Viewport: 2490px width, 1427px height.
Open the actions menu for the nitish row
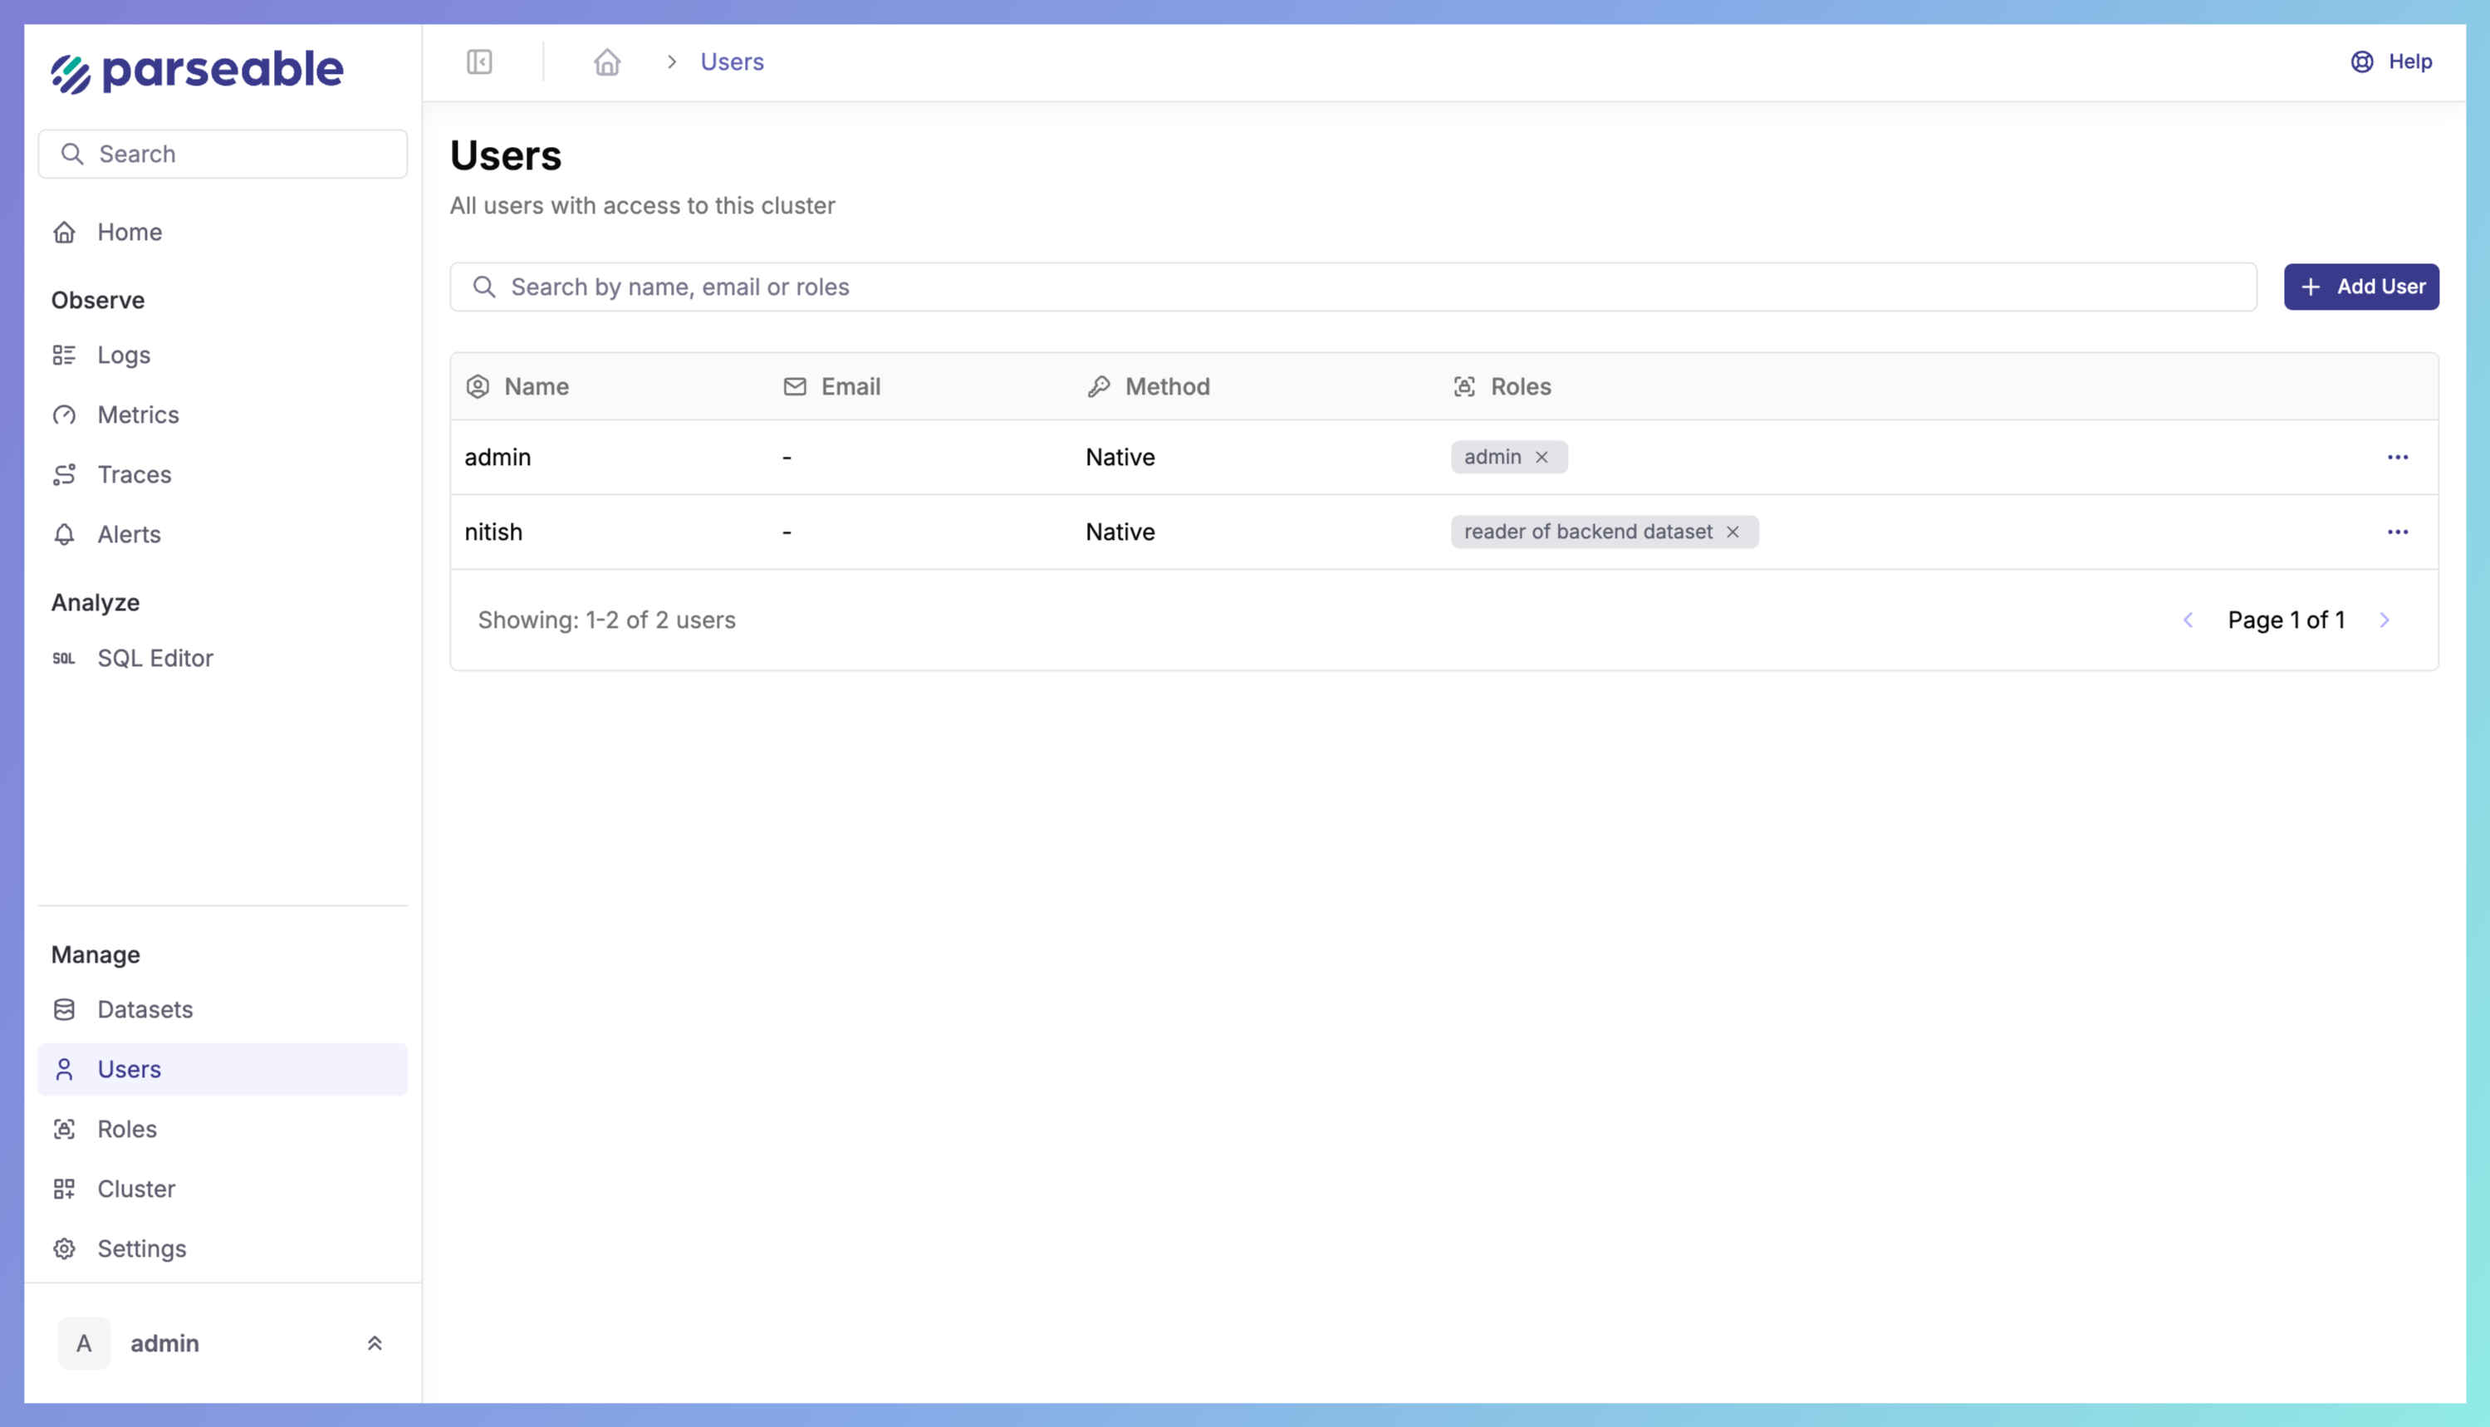(2397, 532)
